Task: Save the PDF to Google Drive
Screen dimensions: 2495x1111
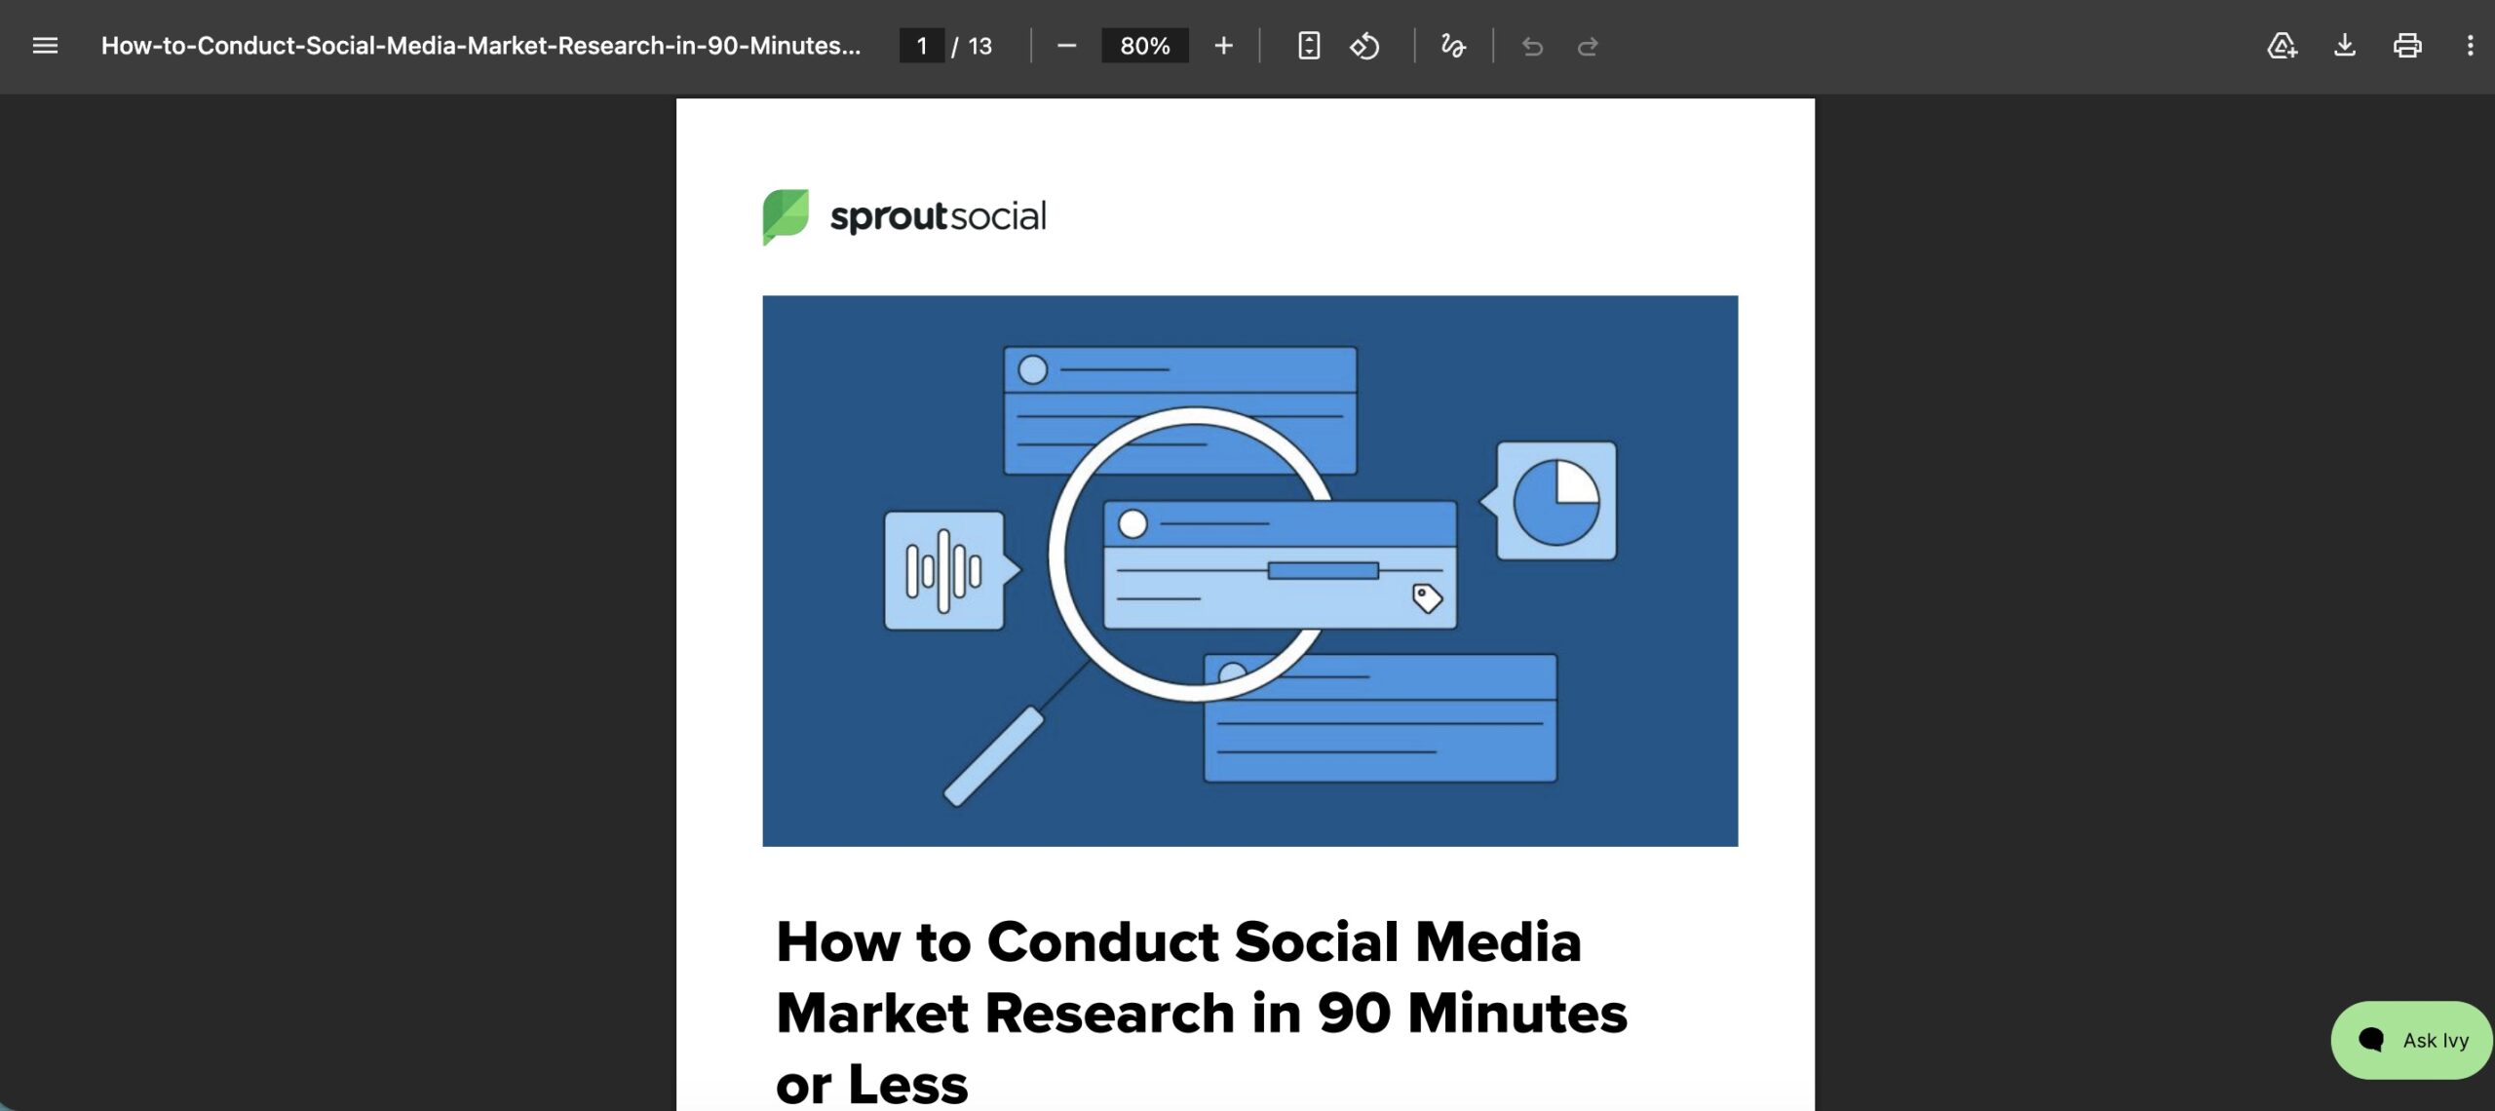Action: click(2282, 46)
